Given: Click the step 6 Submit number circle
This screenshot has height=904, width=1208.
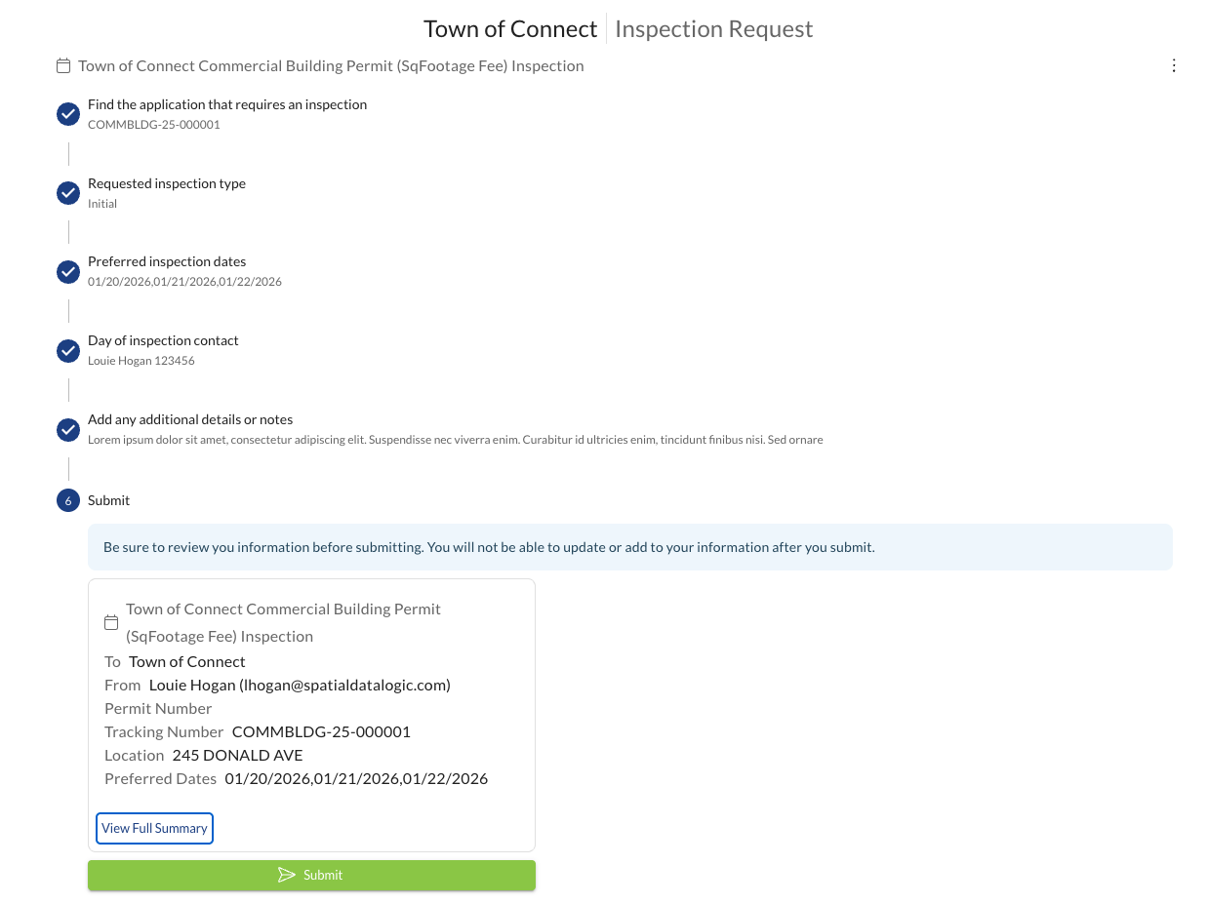Looking at the screenshot, I should tap(68, 500).
